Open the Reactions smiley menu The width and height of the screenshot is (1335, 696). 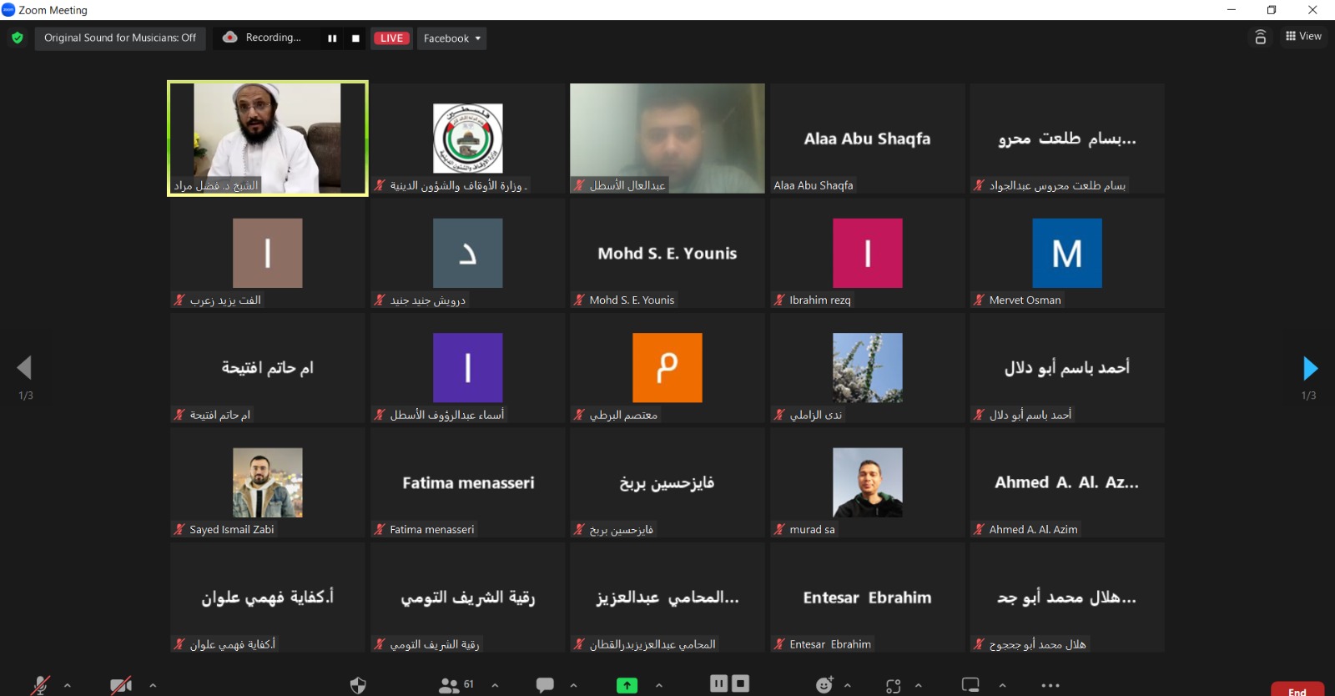[824, 685]
